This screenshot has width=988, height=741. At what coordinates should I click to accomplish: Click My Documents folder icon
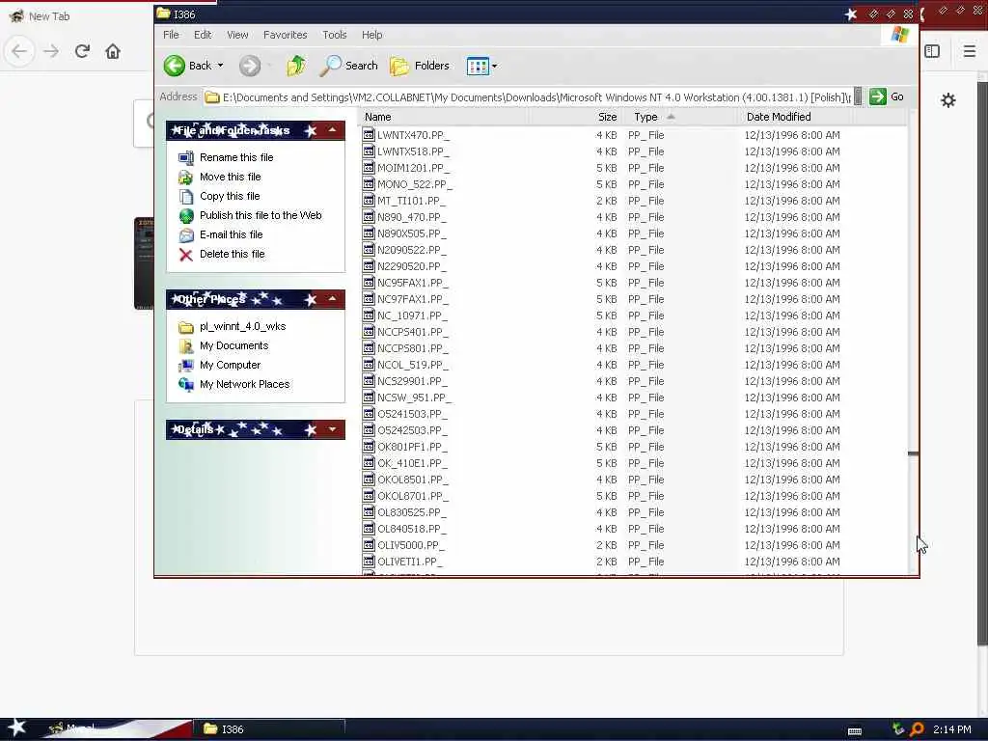[x=186, y=346]
